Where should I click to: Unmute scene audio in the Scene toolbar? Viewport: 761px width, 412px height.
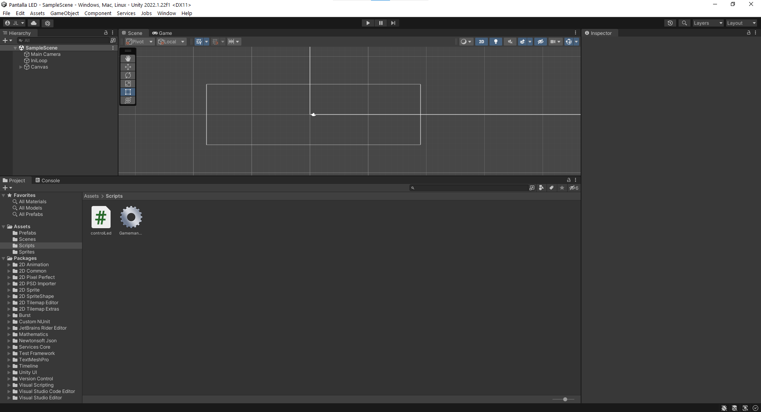point(510,42)
